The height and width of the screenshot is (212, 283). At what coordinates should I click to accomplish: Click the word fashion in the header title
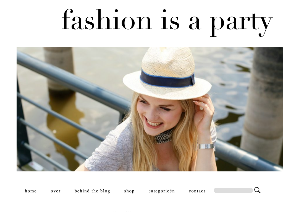[x=106, y=20]
